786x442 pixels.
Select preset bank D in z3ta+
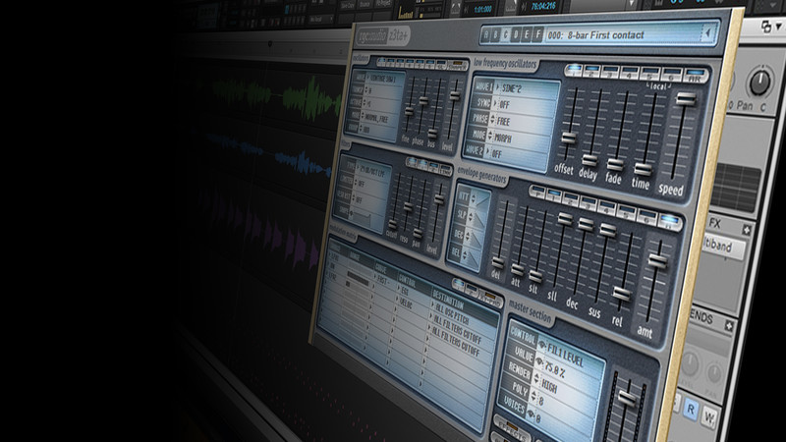point(517,35)
